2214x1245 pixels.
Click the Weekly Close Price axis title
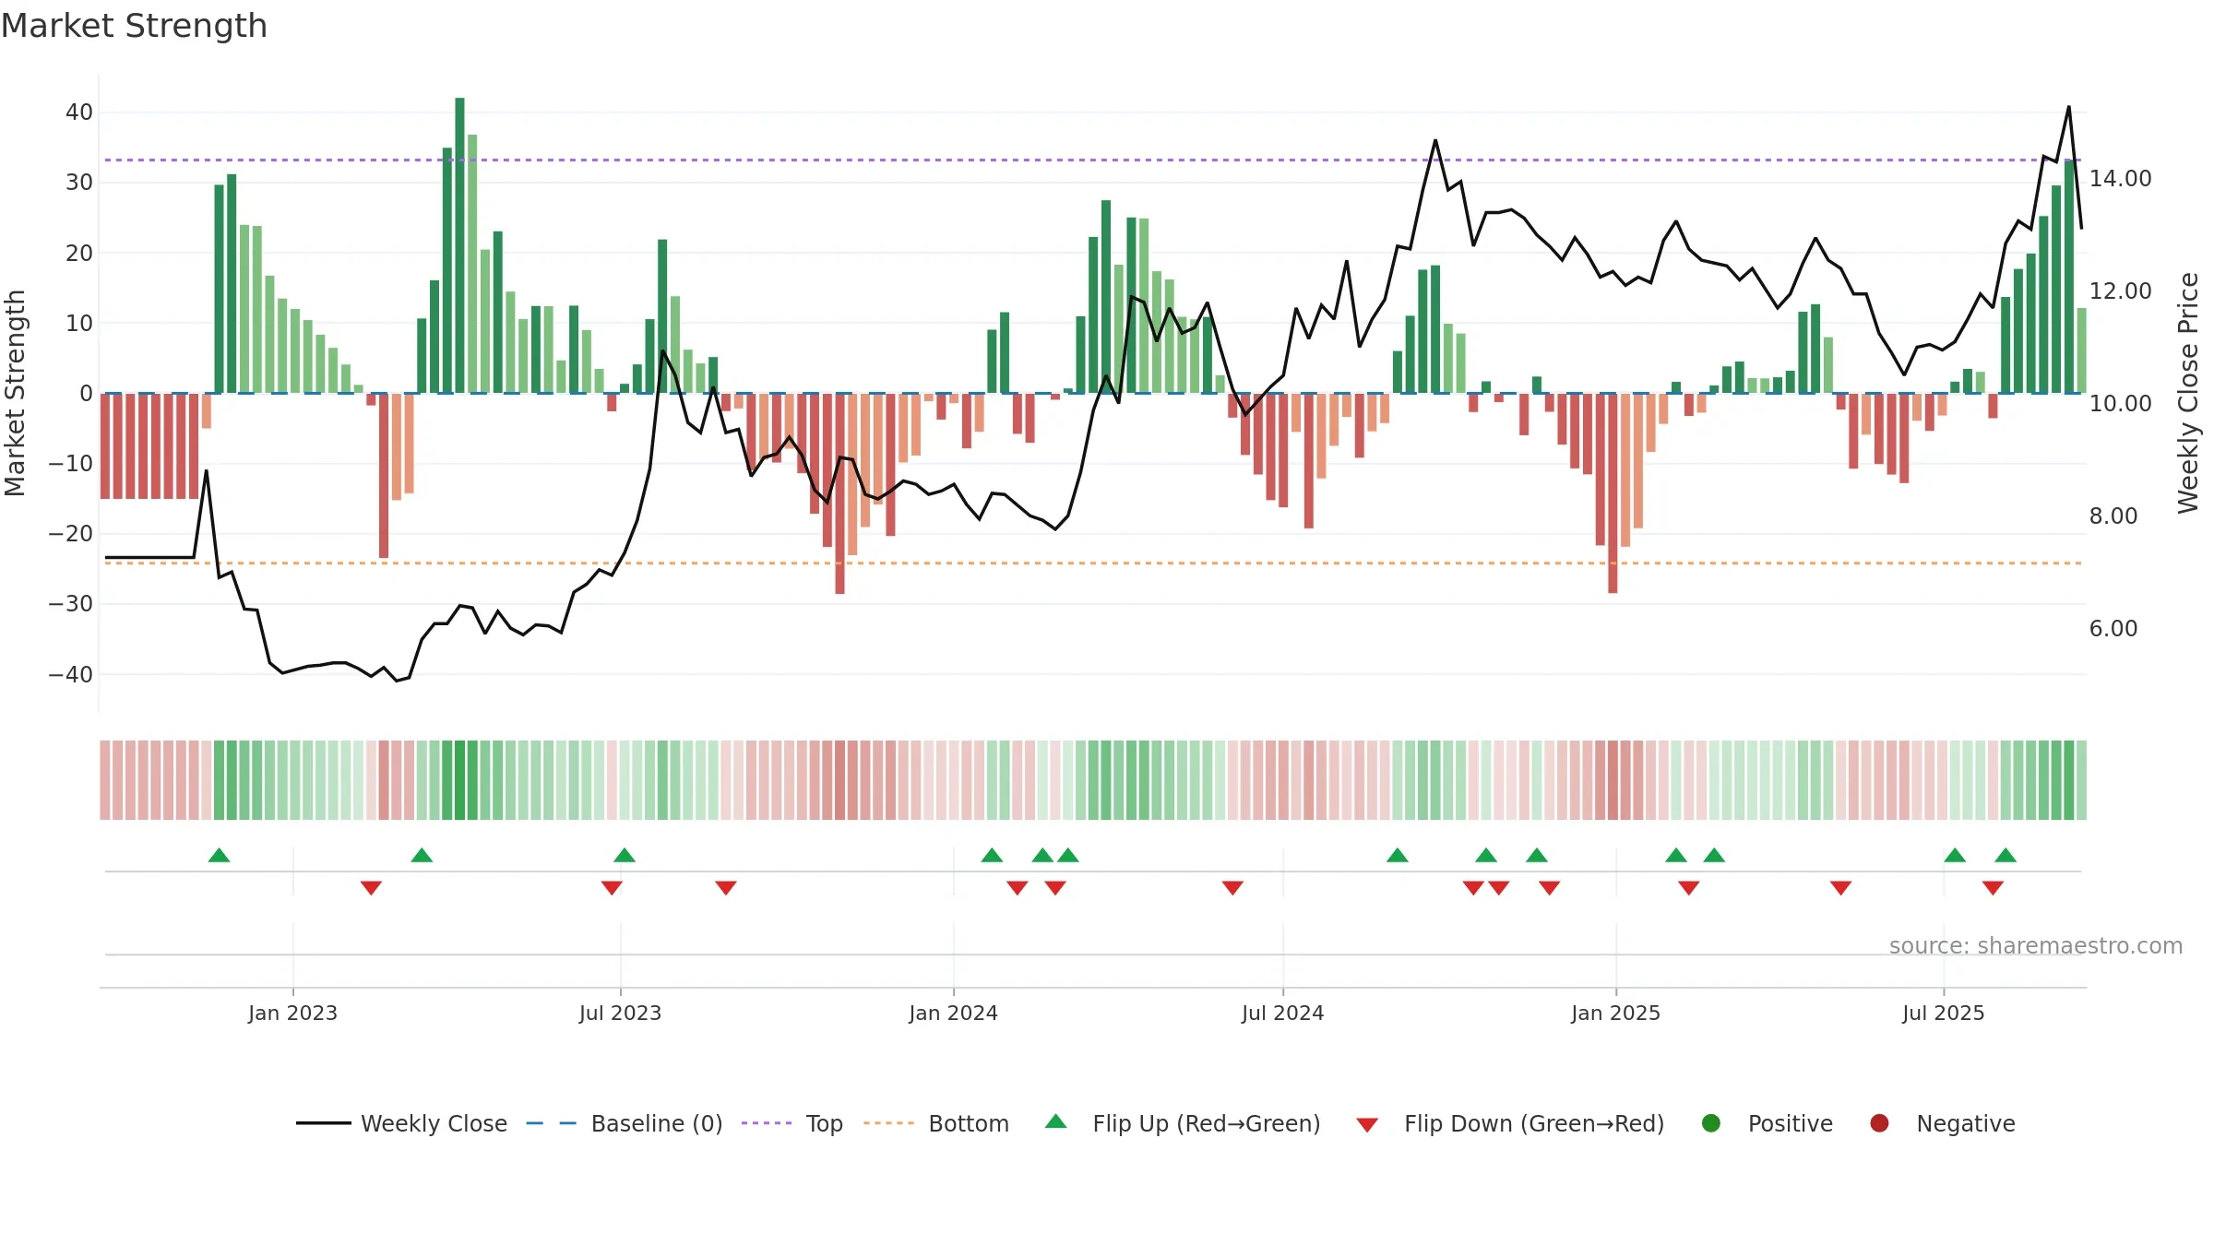coord(2188,393)
